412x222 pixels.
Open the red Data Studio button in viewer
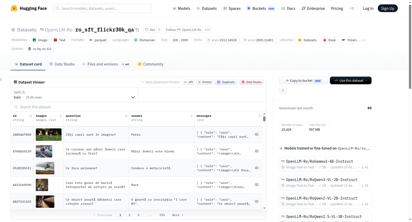click(251, 82)
